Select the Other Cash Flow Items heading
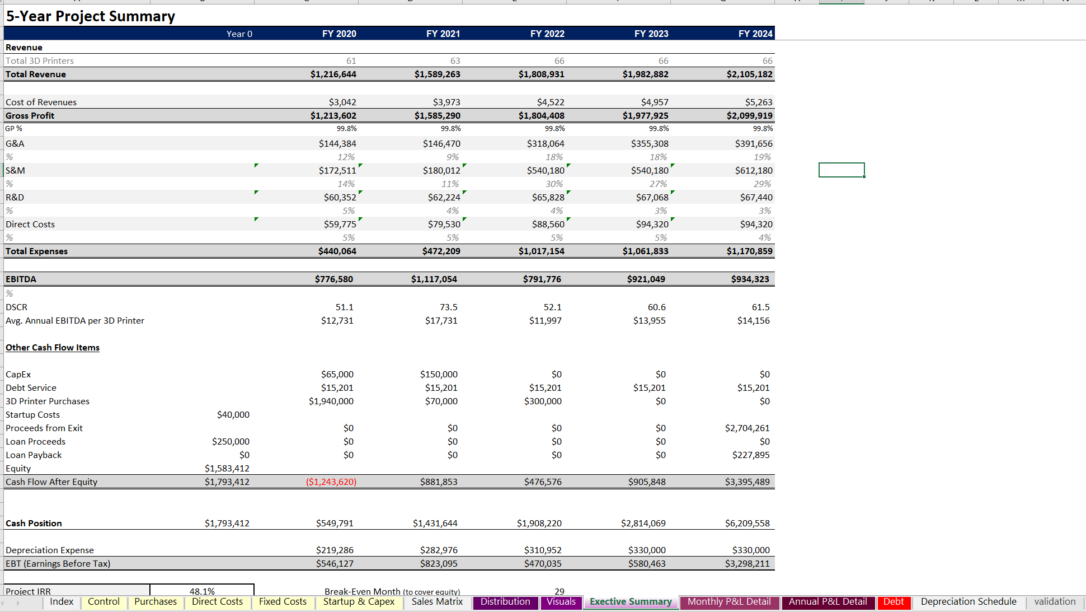This screenshot has height=612, width=1086. click(x=53, y=347)
